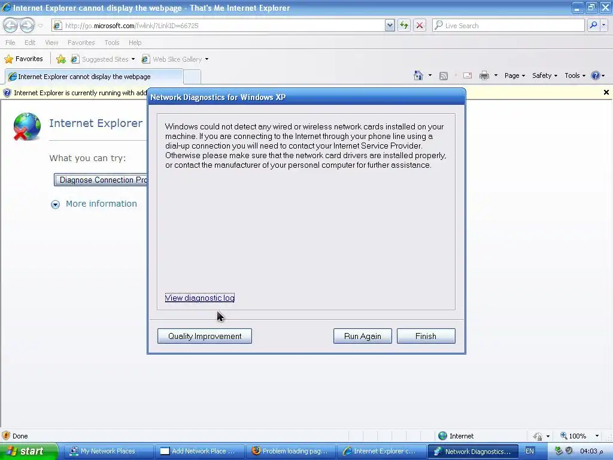This screenshot has width=613, height=460.
Task: Select the 'Internet Explorer cannot display the webpage' tab
Action: click(94, 77)
